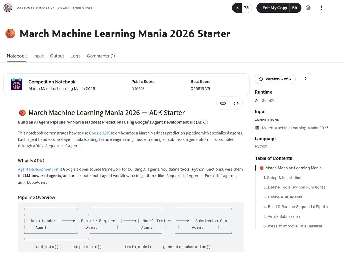344x254 pixels.
Task: Show code using the angle brackets icon
Action: (236, 103)
